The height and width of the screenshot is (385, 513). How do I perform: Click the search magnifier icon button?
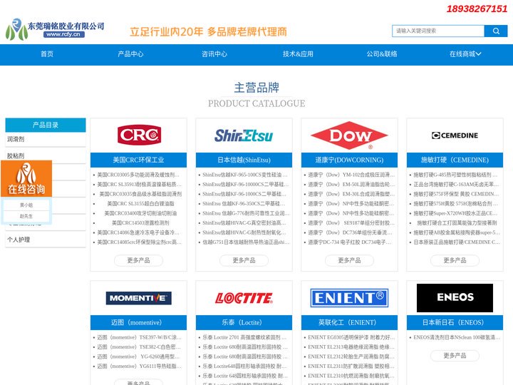[496, 31]
